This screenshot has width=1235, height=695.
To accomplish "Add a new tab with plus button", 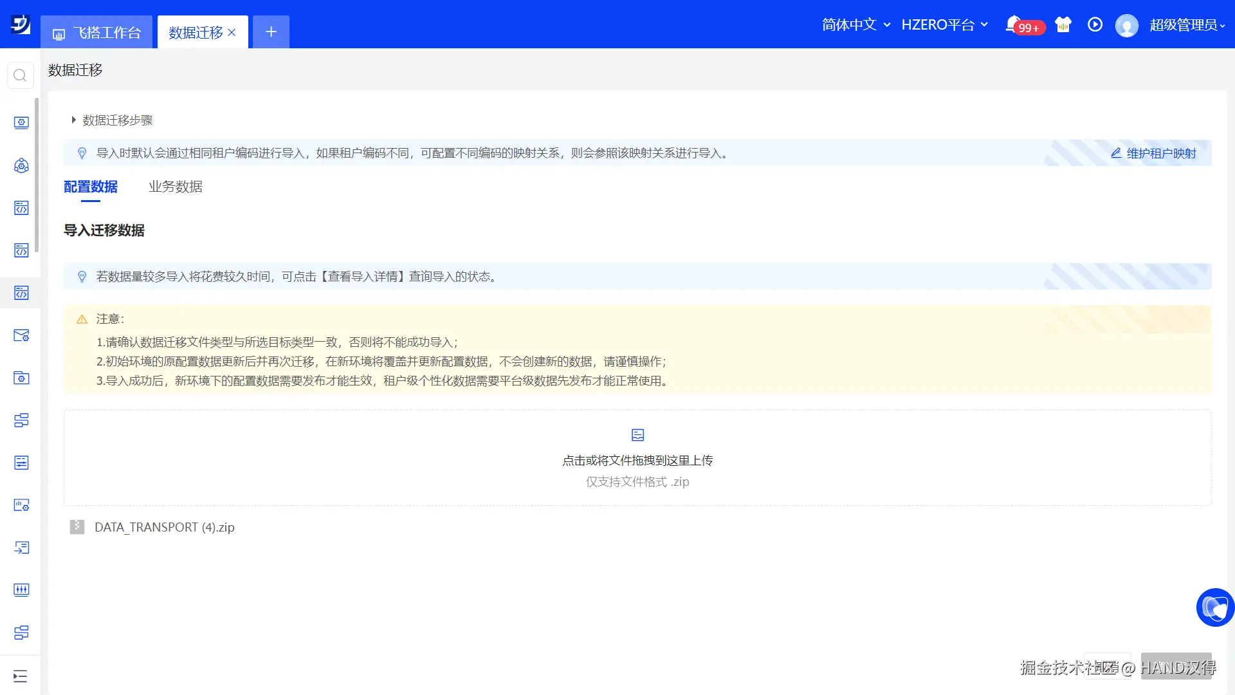I will (x=271, y=32).
